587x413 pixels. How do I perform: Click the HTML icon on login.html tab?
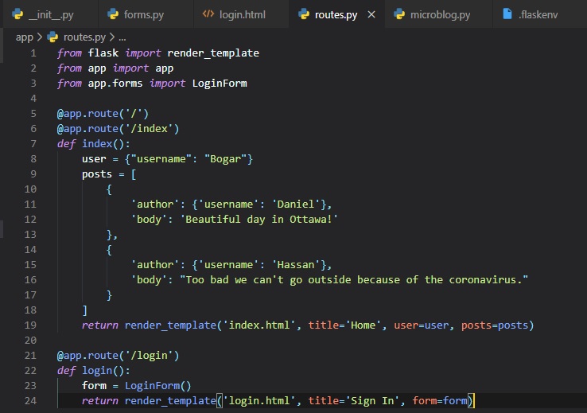pyautogui.click(x=209, y=14)
